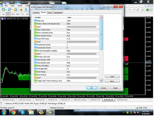Click the Cancel button
The image size is (161, 121).
tap(104, 88)
